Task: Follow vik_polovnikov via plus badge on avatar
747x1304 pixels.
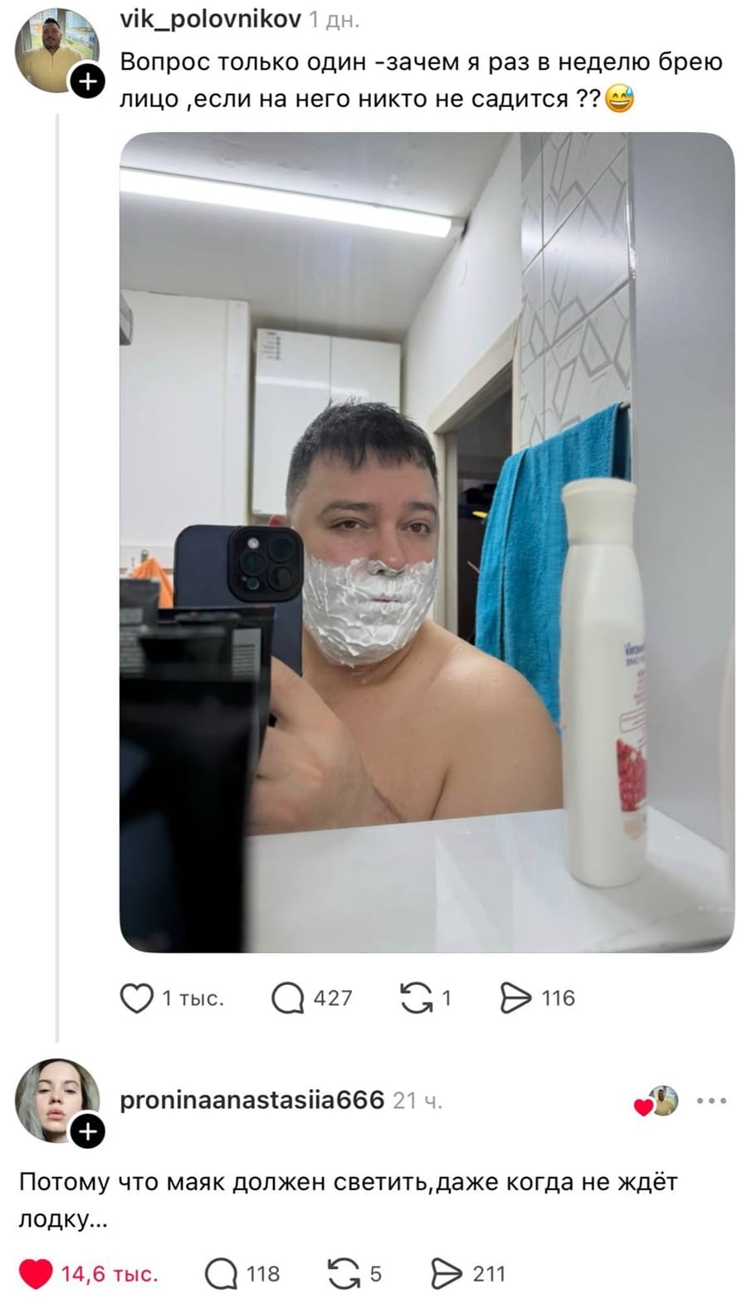Action: (x=87, y=81)
